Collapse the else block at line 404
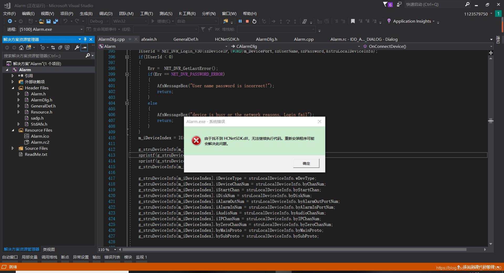 point(127,103)
